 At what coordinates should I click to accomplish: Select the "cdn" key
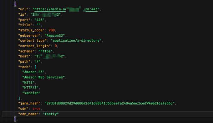click(x=23, y=109)
